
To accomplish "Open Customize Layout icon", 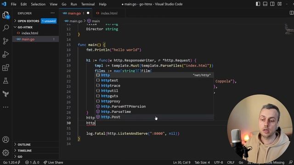I will click(280, 4).
